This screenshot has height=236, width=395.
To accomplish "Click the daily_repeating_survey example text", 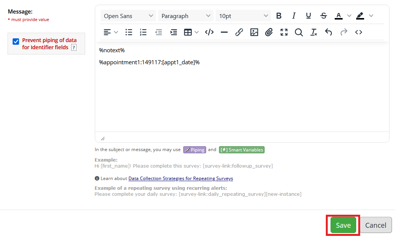I will pyautogui.click(x=222, y=194).
